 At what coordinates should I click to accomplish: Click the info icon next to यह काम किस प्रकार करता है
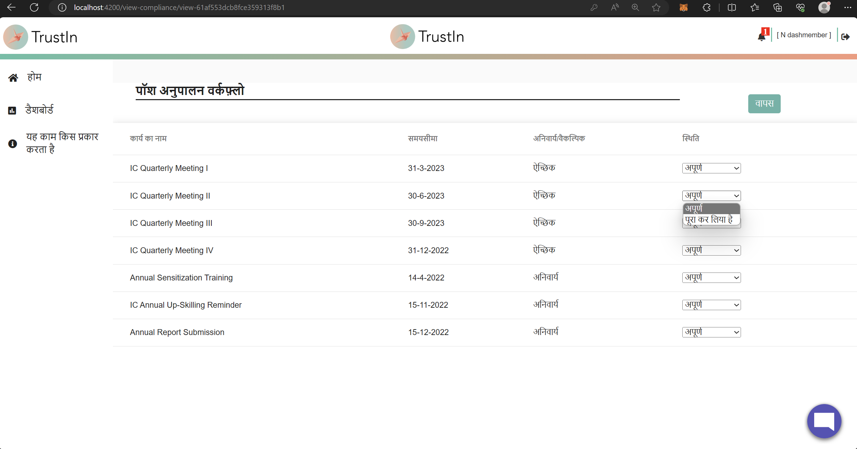pos(12,143)
